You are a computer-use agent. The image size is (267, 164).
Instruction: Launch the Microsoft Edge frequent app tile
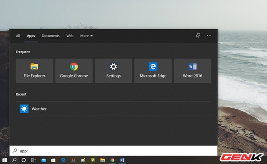(153, 71)
